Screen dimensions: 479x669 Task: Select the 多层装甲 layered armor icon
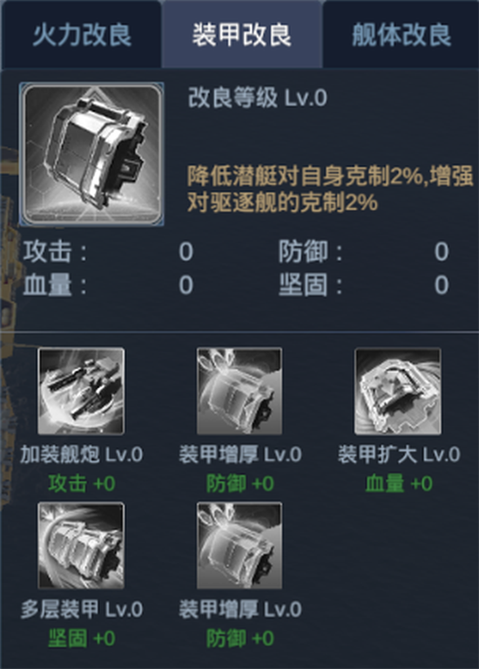[x=81, y=546]
